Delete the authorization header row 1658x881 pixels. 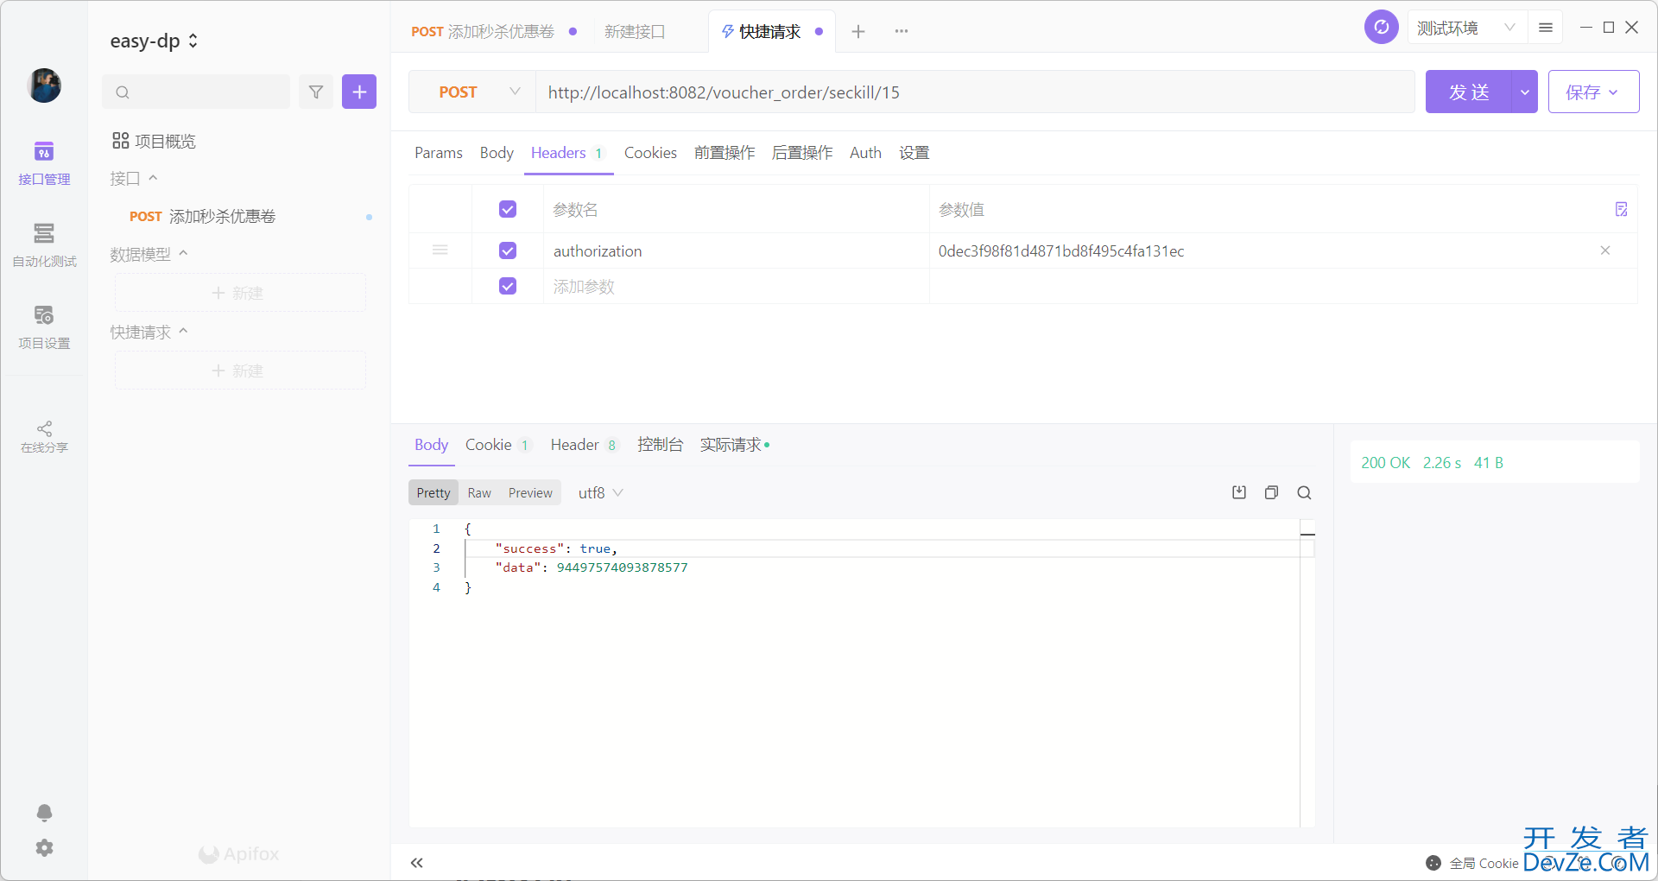(1605, 250)
